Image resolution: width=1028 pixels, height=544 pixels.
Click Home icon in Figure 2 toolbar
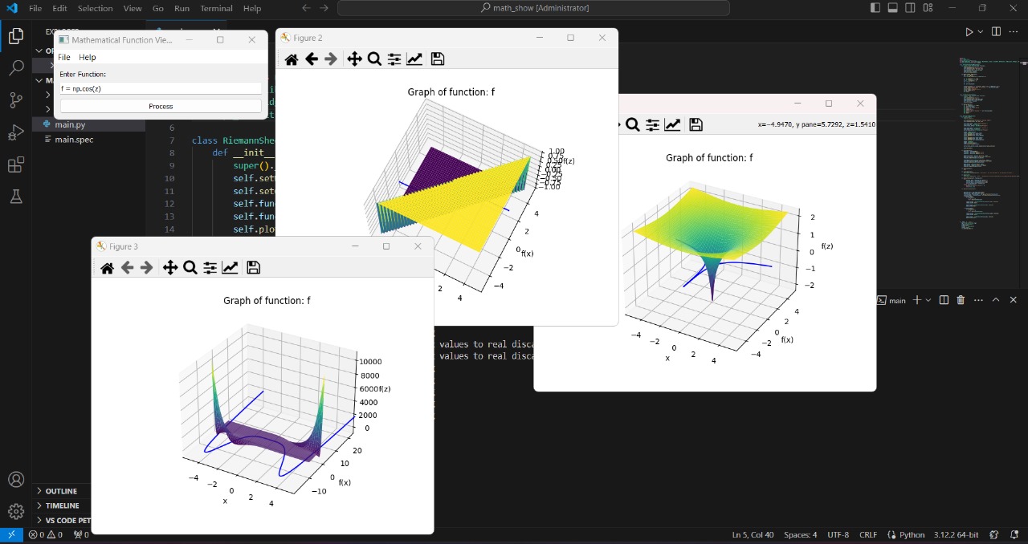[292, 59]
